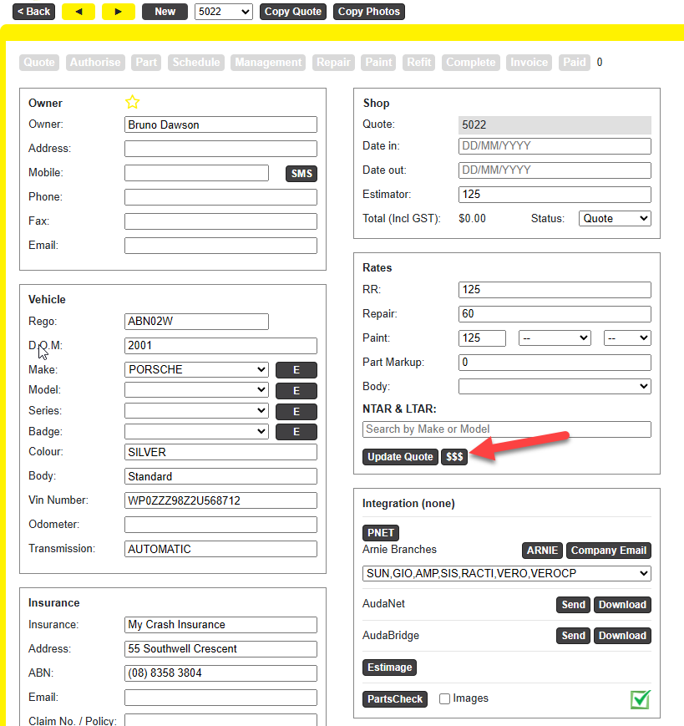Screen dimensions: 684x726
Task: Click the Copy Photos button
Action: pyautogui.click(x=368, y=12)
